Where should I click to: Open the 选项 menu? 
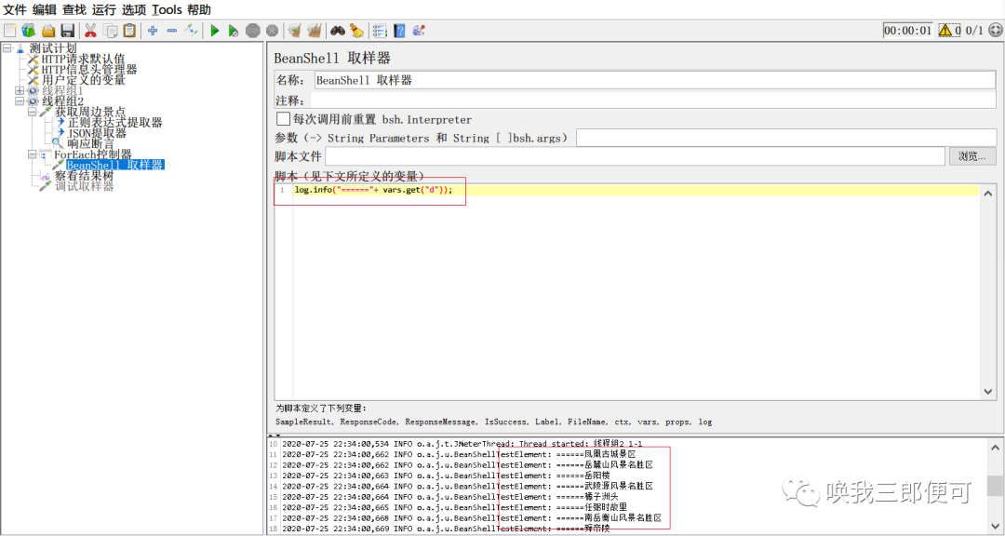(134, 9)
